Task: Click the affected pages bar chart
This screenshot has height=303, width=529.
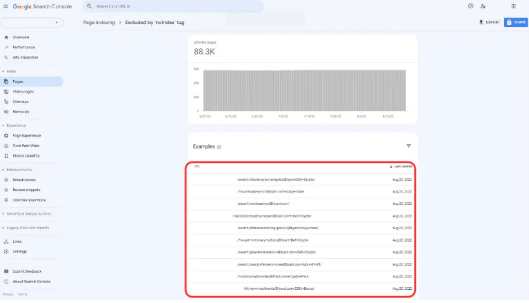Action: (x=304, y=90)
